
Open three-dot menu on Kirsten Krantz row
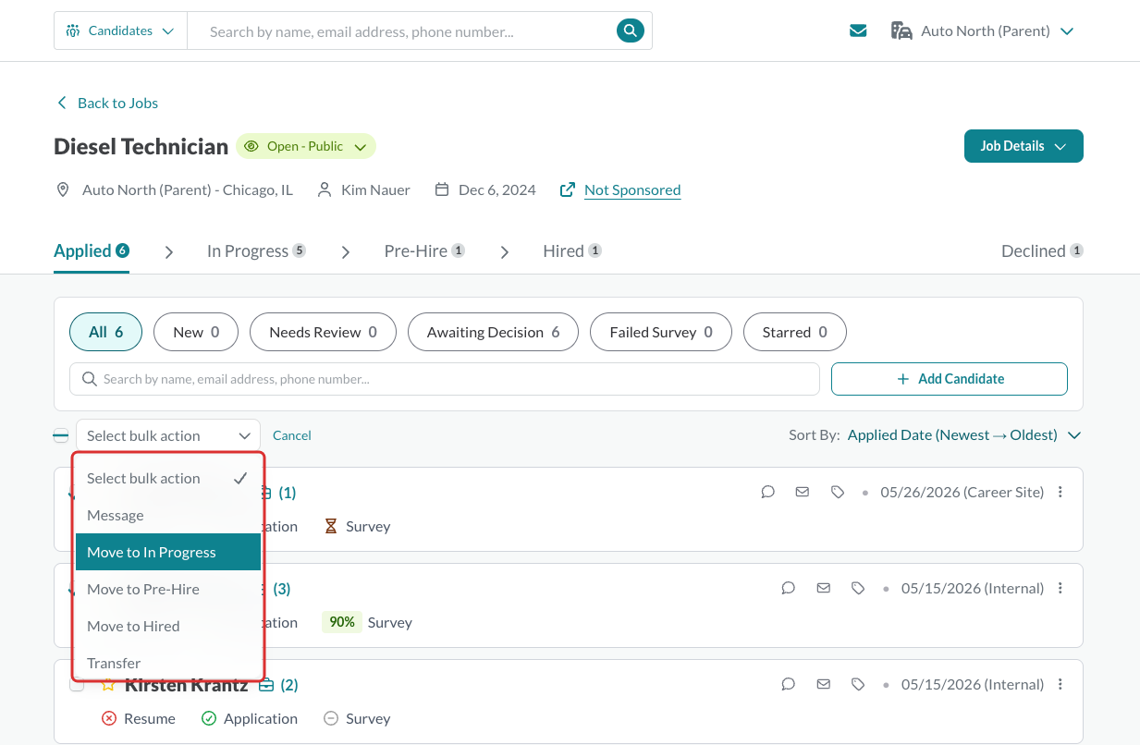(1060, 685)
